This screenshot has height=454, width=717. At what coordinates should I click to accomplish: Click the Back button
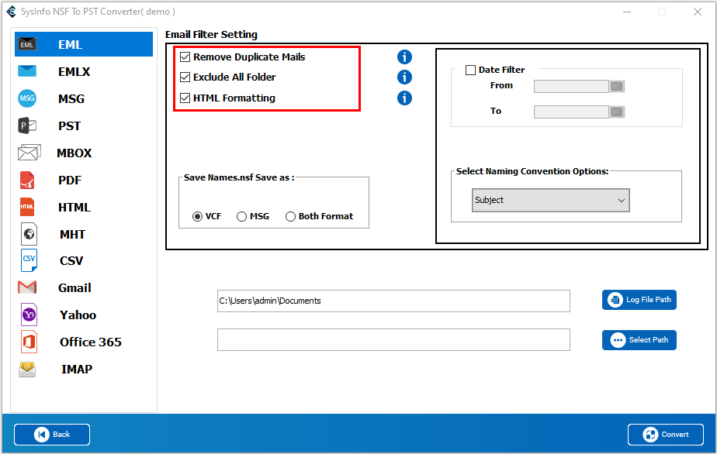pyautogui.click(x=52, y=435)
